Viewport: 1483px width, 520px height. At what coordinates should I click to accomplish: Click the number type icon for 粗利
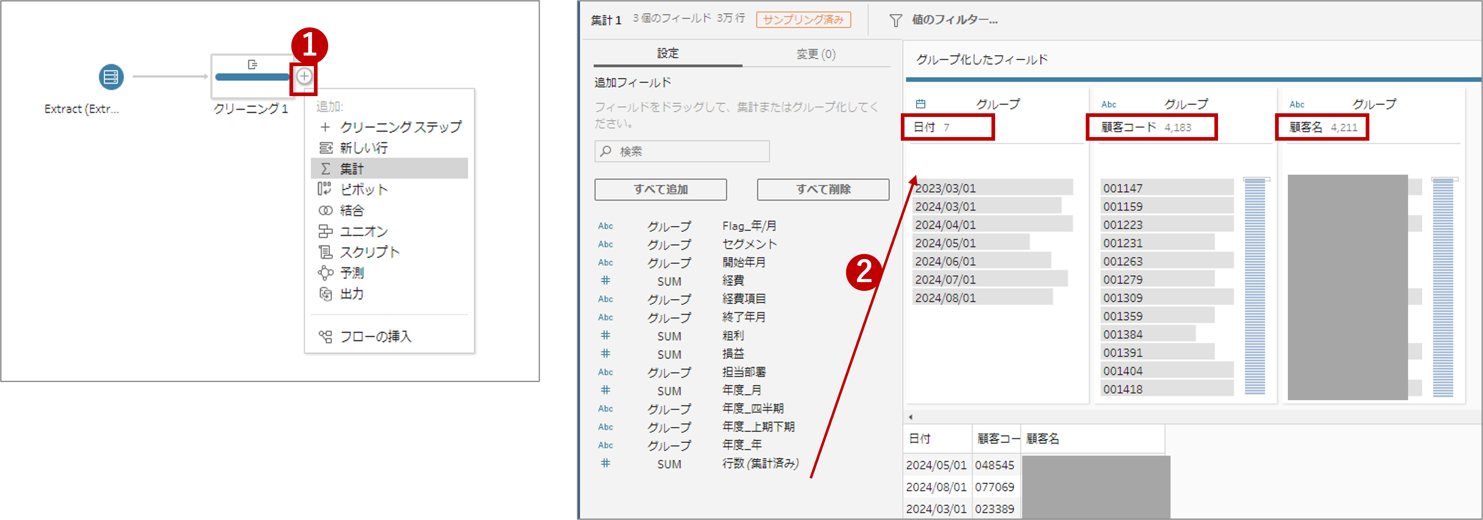click(x=605, y=335)
